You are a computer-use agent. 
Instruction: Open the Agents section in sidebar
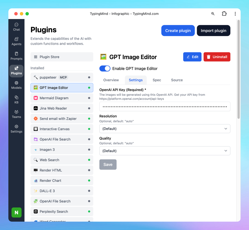tap(16, 42)
